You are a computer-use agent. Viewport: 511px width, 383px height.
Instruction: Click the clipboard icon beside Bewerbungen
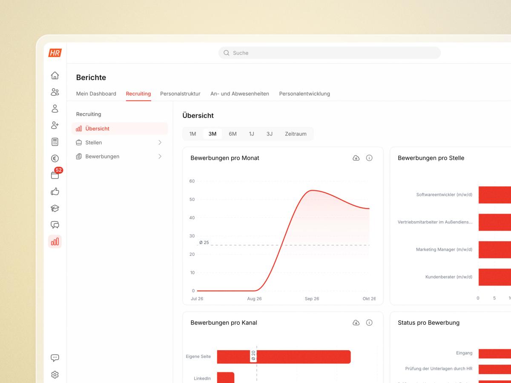tap(79, 157)
